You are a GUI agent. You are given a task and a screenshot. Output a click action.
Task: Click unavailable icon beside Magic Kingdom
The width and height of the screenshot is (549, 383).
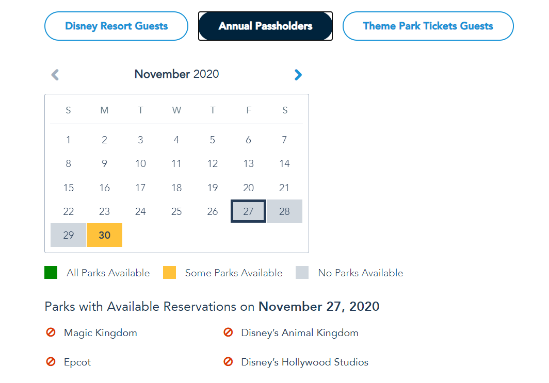(x=51, y=333)
